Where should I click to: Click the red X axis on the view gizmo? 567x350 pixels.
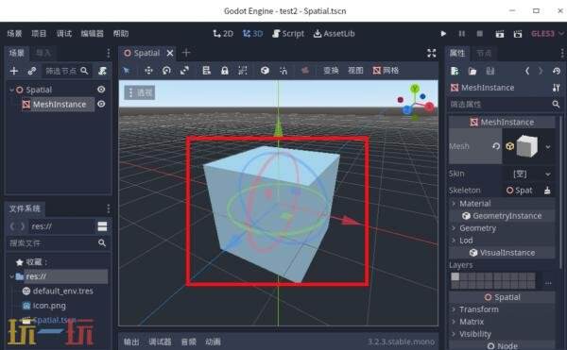(x=429, y=107)
